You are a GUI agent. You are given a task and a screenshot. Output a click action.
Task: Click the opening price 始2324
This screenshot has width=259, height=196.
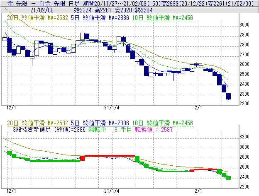click(x=83, y=10)
